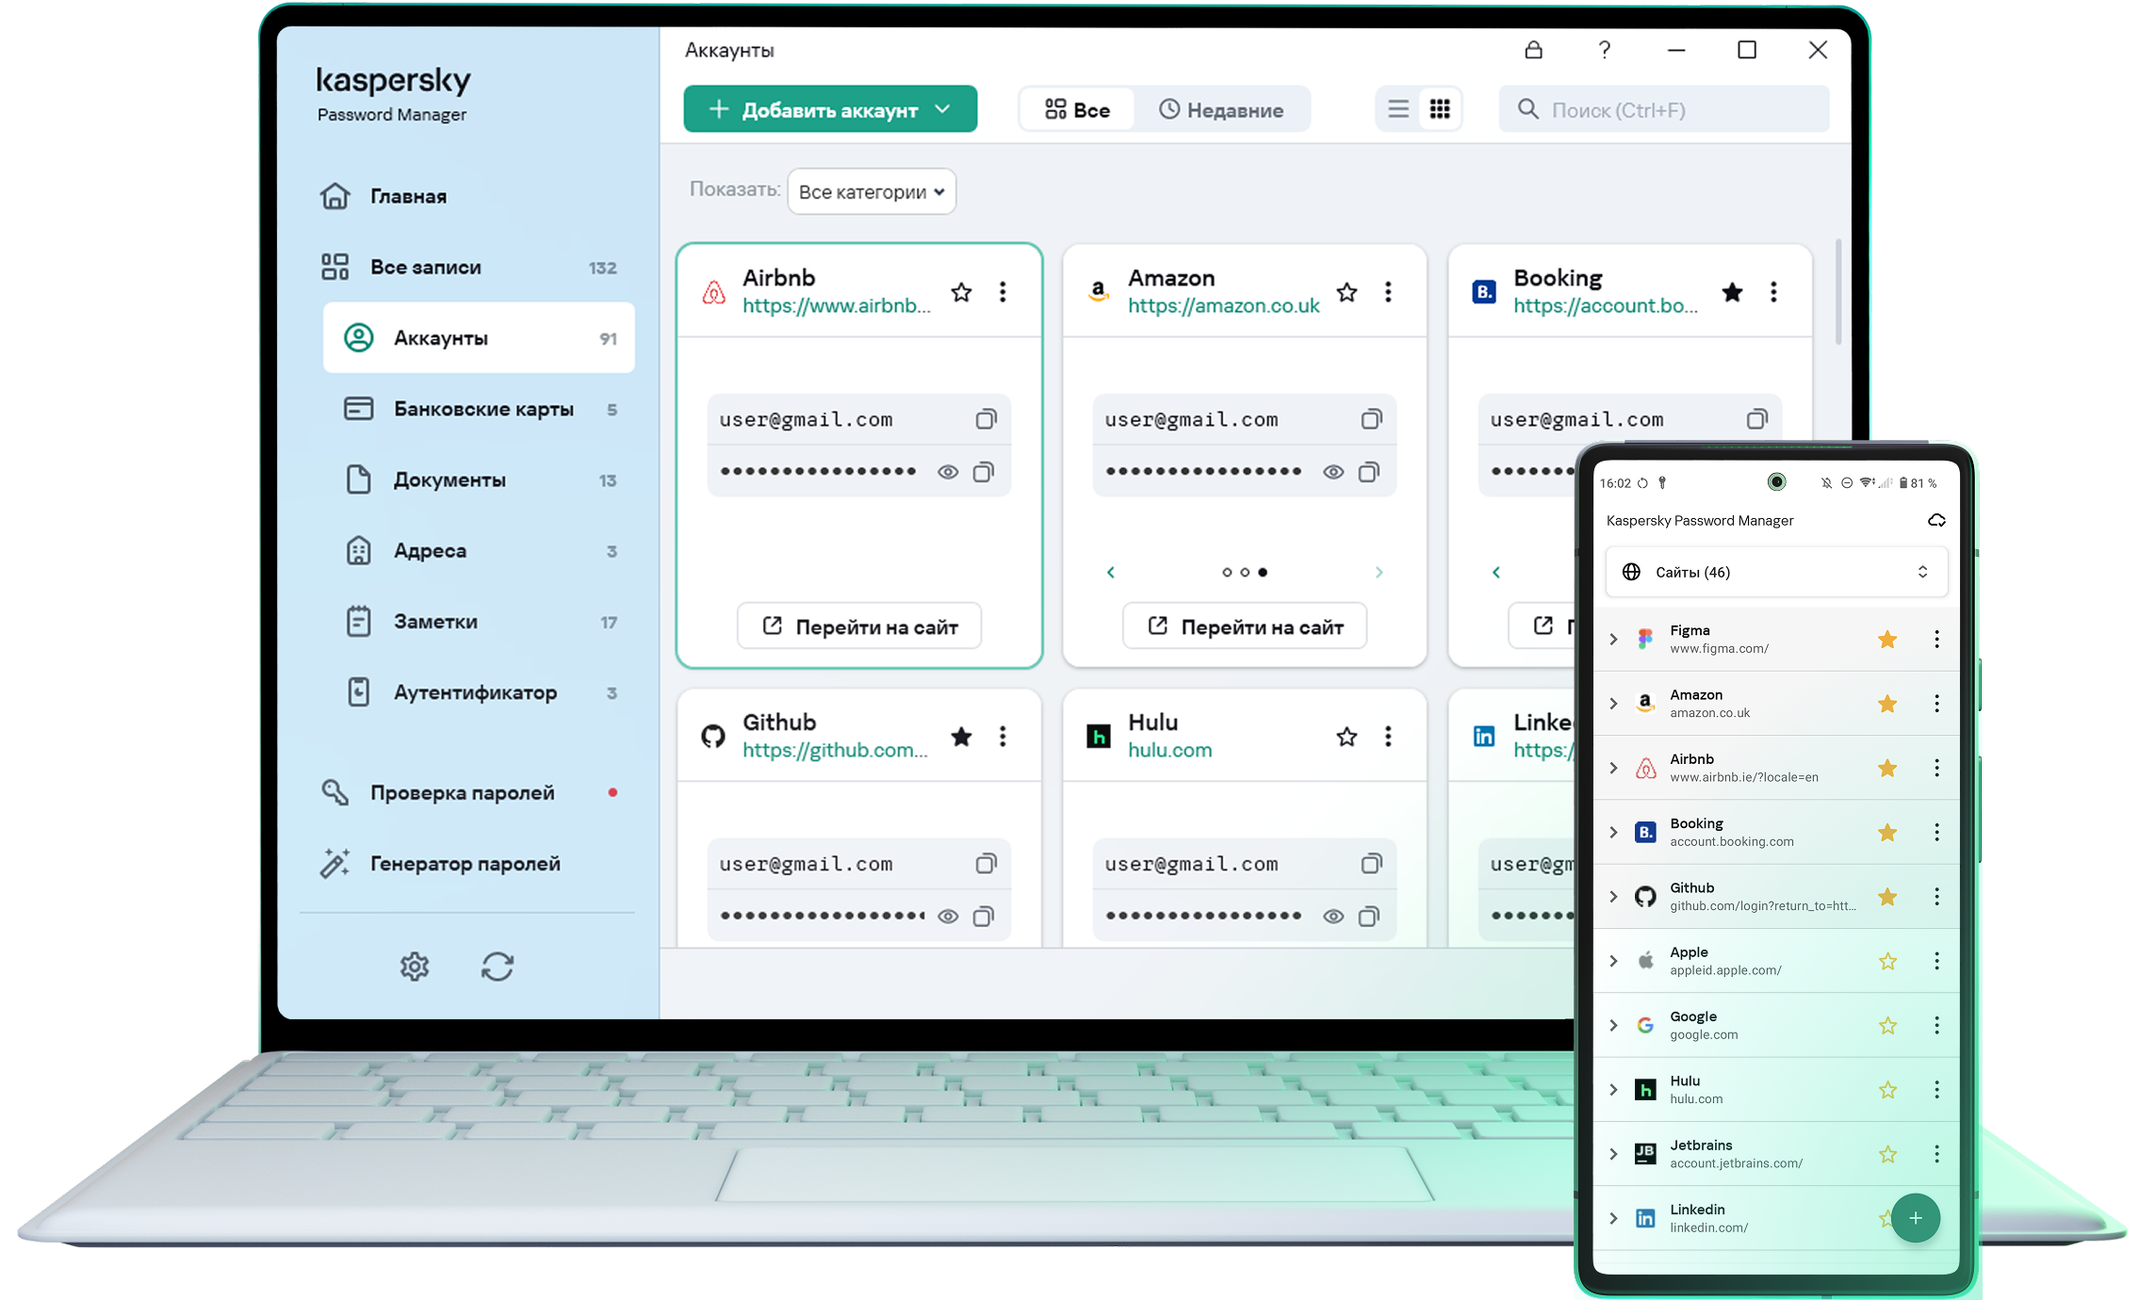Open settings gear in sidebar bottom
This screenshot has height=1300, width=2139.
[414, 967]
